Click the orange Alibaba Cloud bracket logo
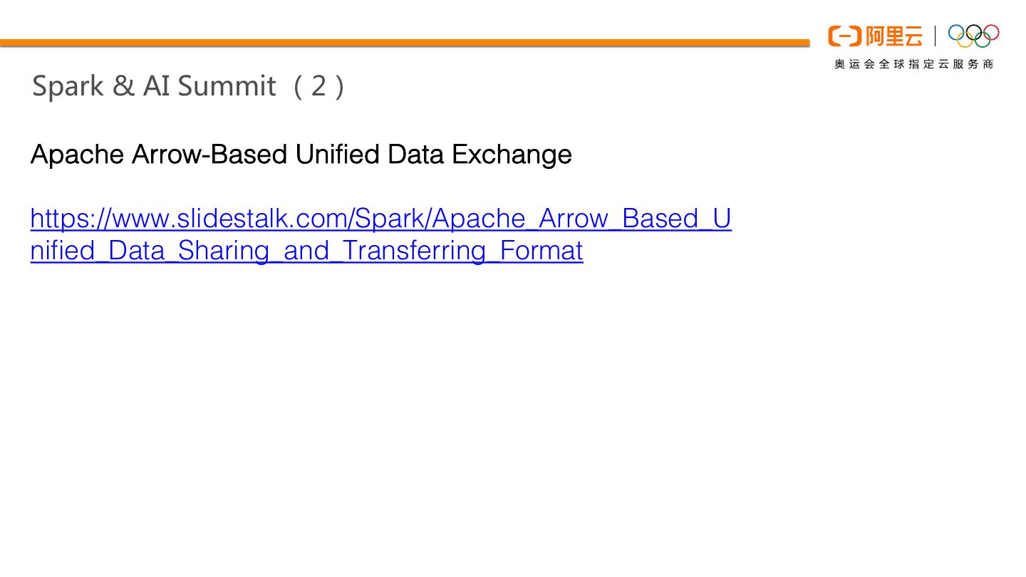The height and width of the screenshot is (577, 1026). pos(844,36)
